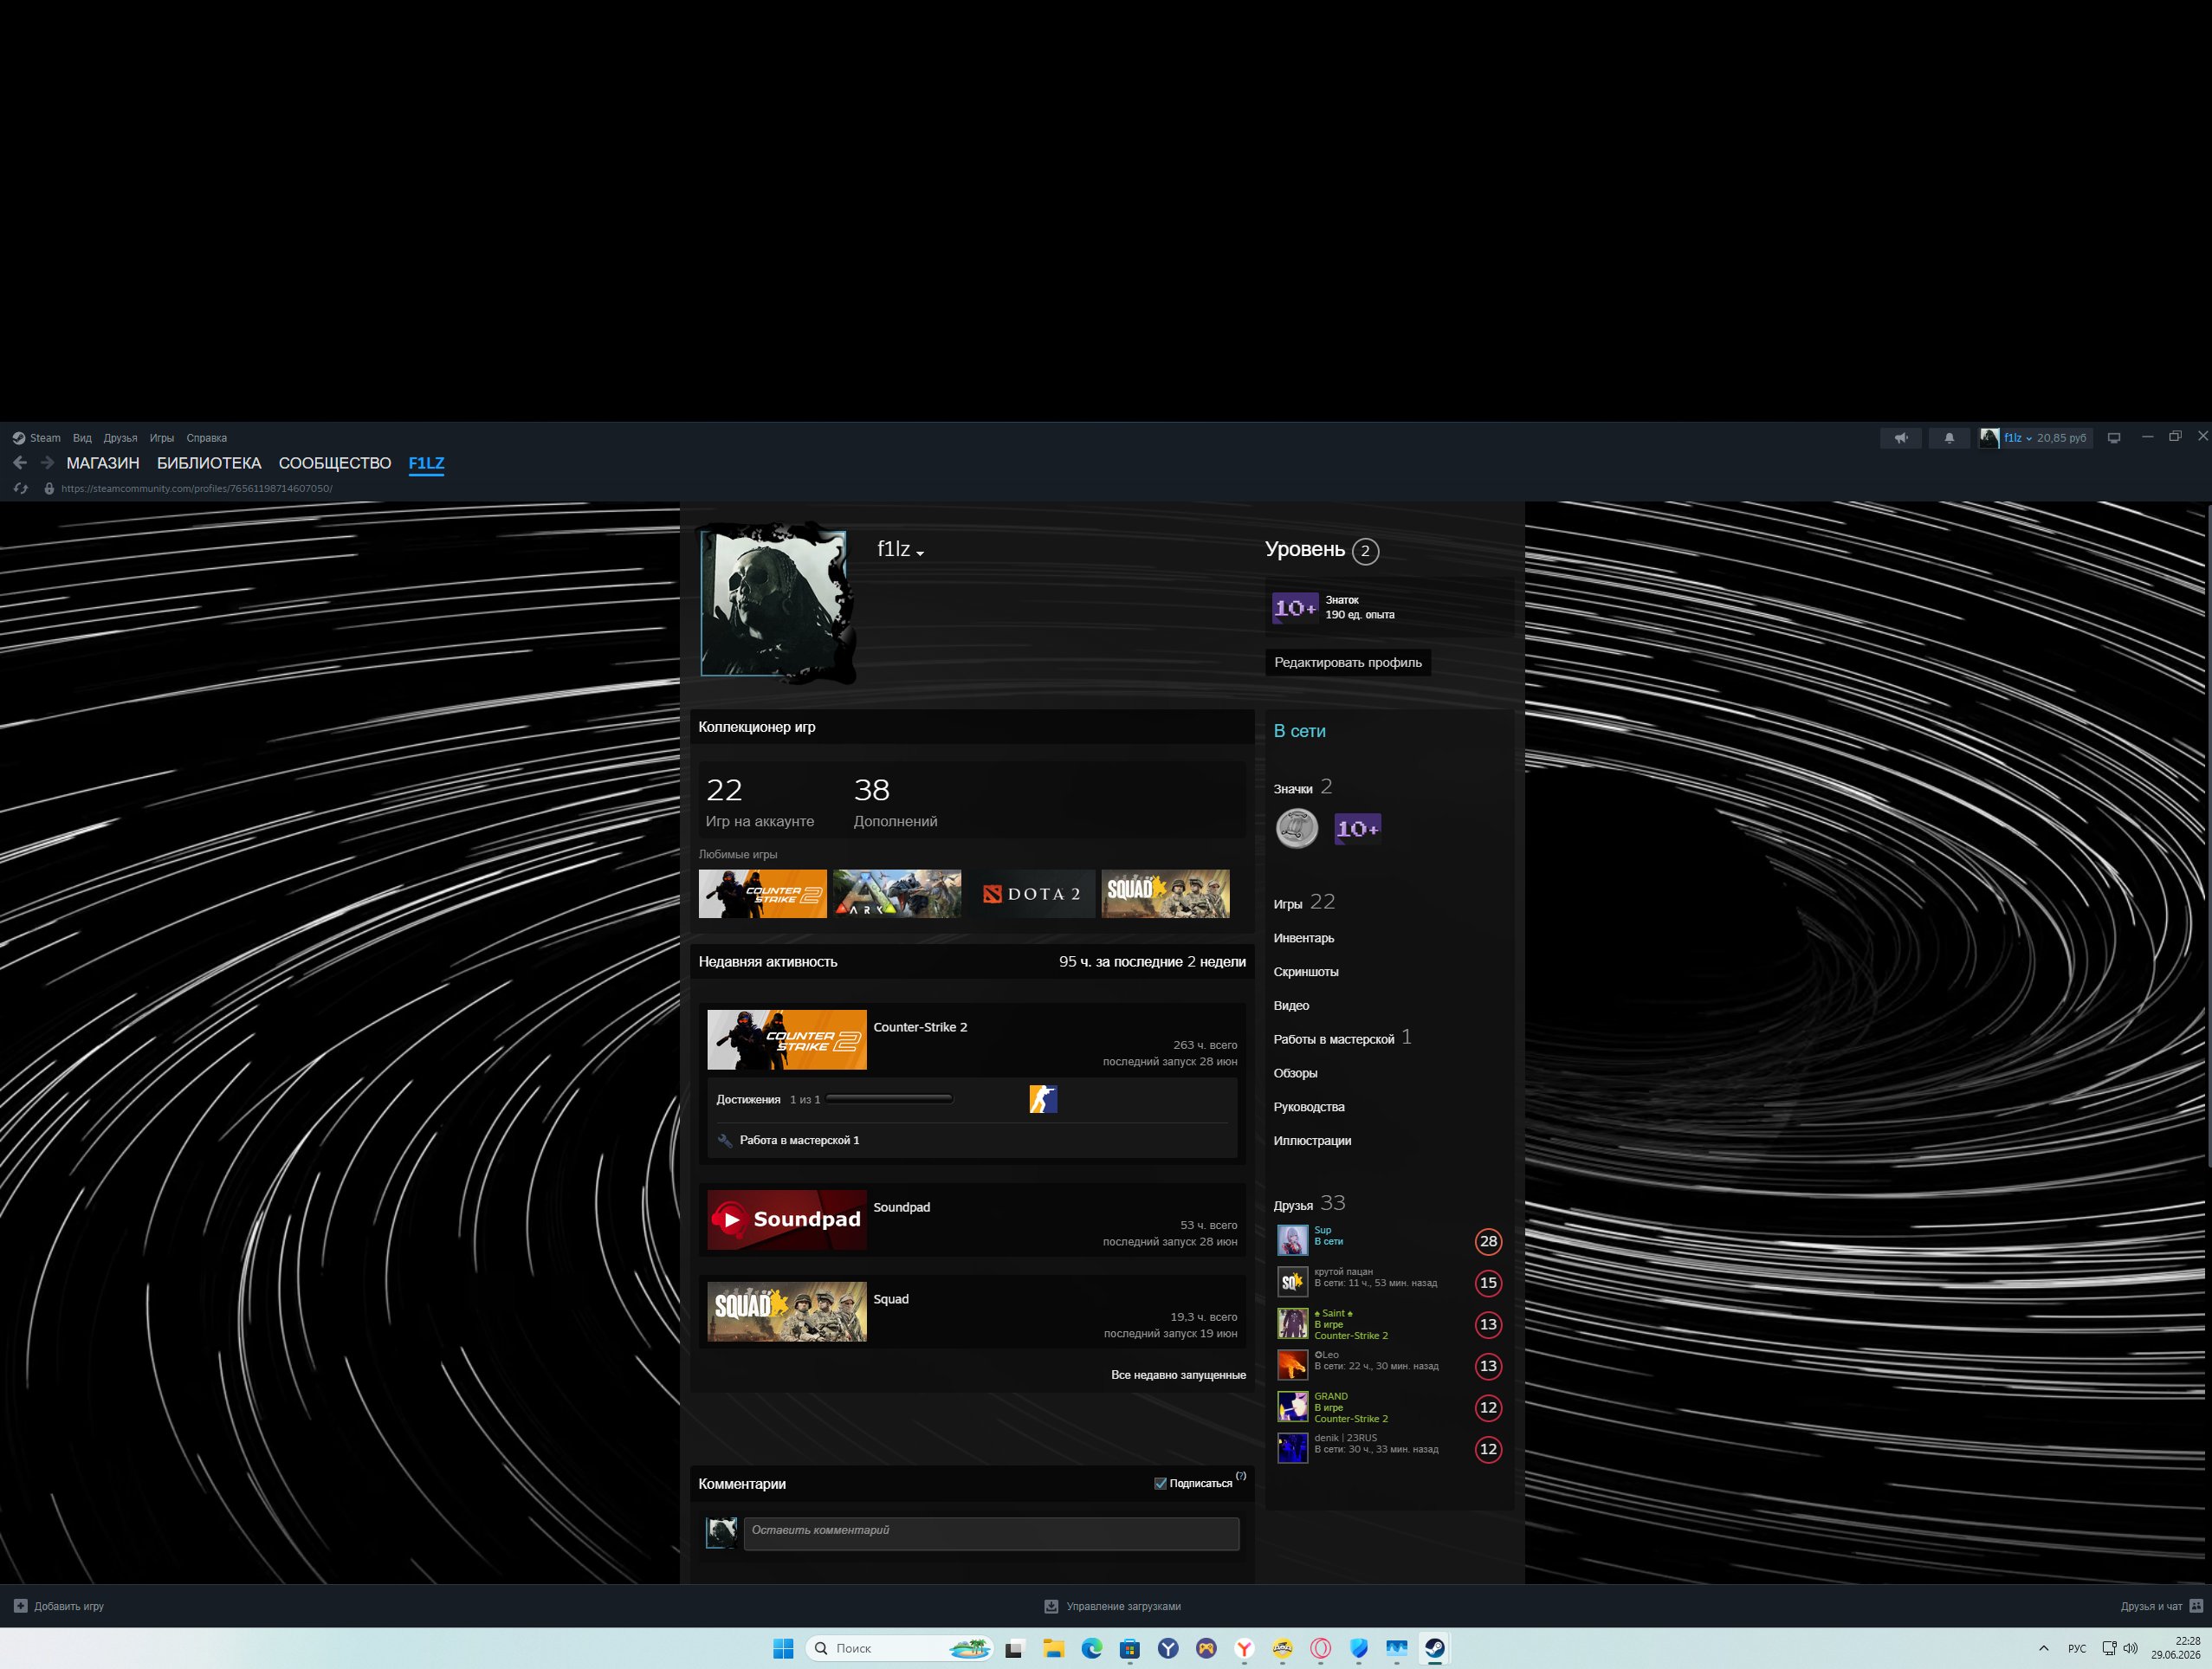Screen dimensions: 2212x1669
Task: Toggle the Подписаться checkbox
Action: [1161, 1484]
